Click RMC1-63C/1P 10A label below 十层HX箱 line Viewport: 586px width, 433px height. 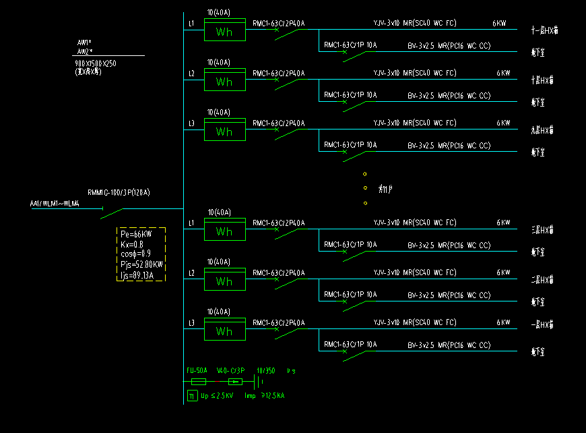[x=350, y=95]
